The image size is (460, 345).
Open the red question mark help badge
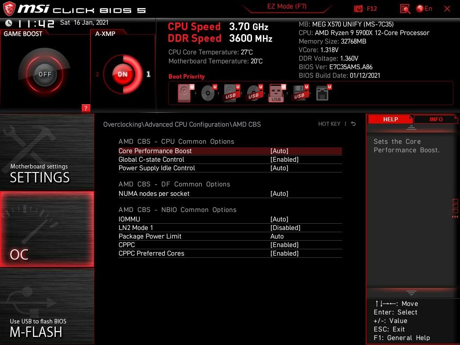(86, 108)
